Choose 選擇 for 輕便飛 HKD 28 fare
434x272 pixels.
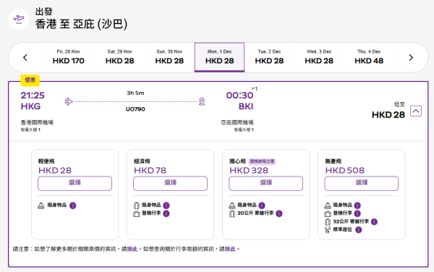(75, 183)
